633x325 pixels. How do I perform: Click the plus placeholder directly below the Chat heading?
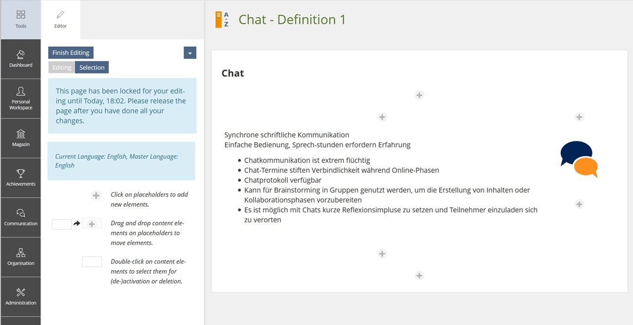tap(419, 95)
